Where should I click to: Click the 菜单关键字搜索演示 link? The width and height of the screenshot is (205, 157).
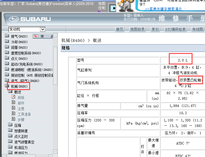163,9
